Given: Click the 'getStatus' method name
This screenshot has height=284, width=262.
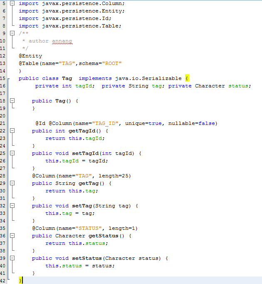Looking at the screenshot, I should coord(103,236).
